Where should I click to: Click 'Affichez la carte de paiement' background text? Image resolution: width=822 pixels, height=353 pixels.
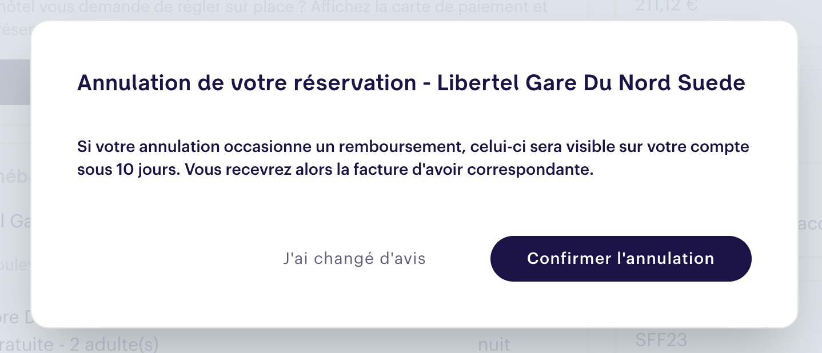click(434, 8)
